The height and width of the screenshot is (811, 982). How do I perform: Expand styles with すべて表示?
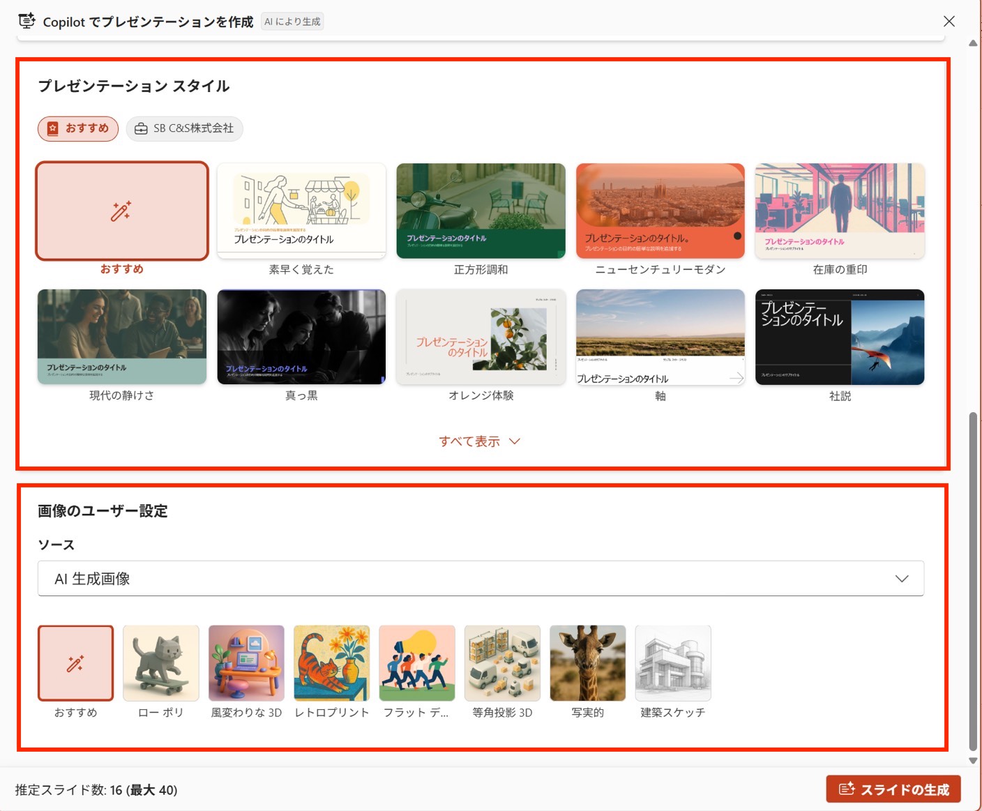[480, 441]
